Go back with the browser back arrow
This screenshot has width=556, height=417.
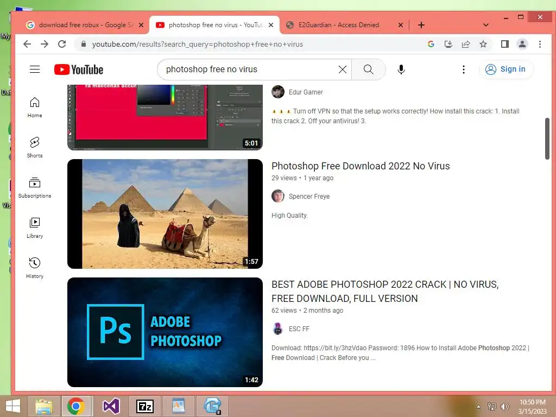coord(27,44)
